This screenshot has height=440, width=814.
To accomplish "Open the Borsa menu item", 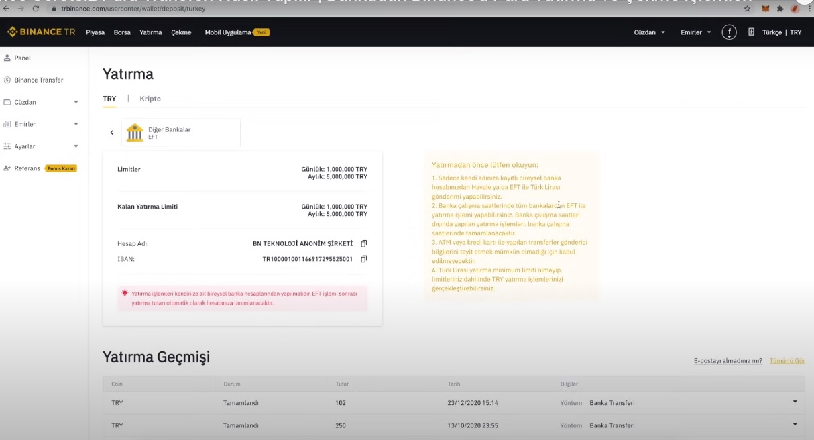I will pyautogui.click(x=122, y=32).
